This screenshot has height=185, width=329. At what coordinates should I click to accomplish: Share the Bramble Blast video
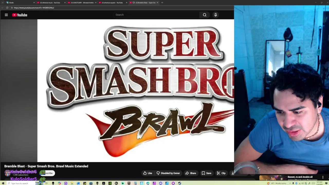(x=191, y=173)
